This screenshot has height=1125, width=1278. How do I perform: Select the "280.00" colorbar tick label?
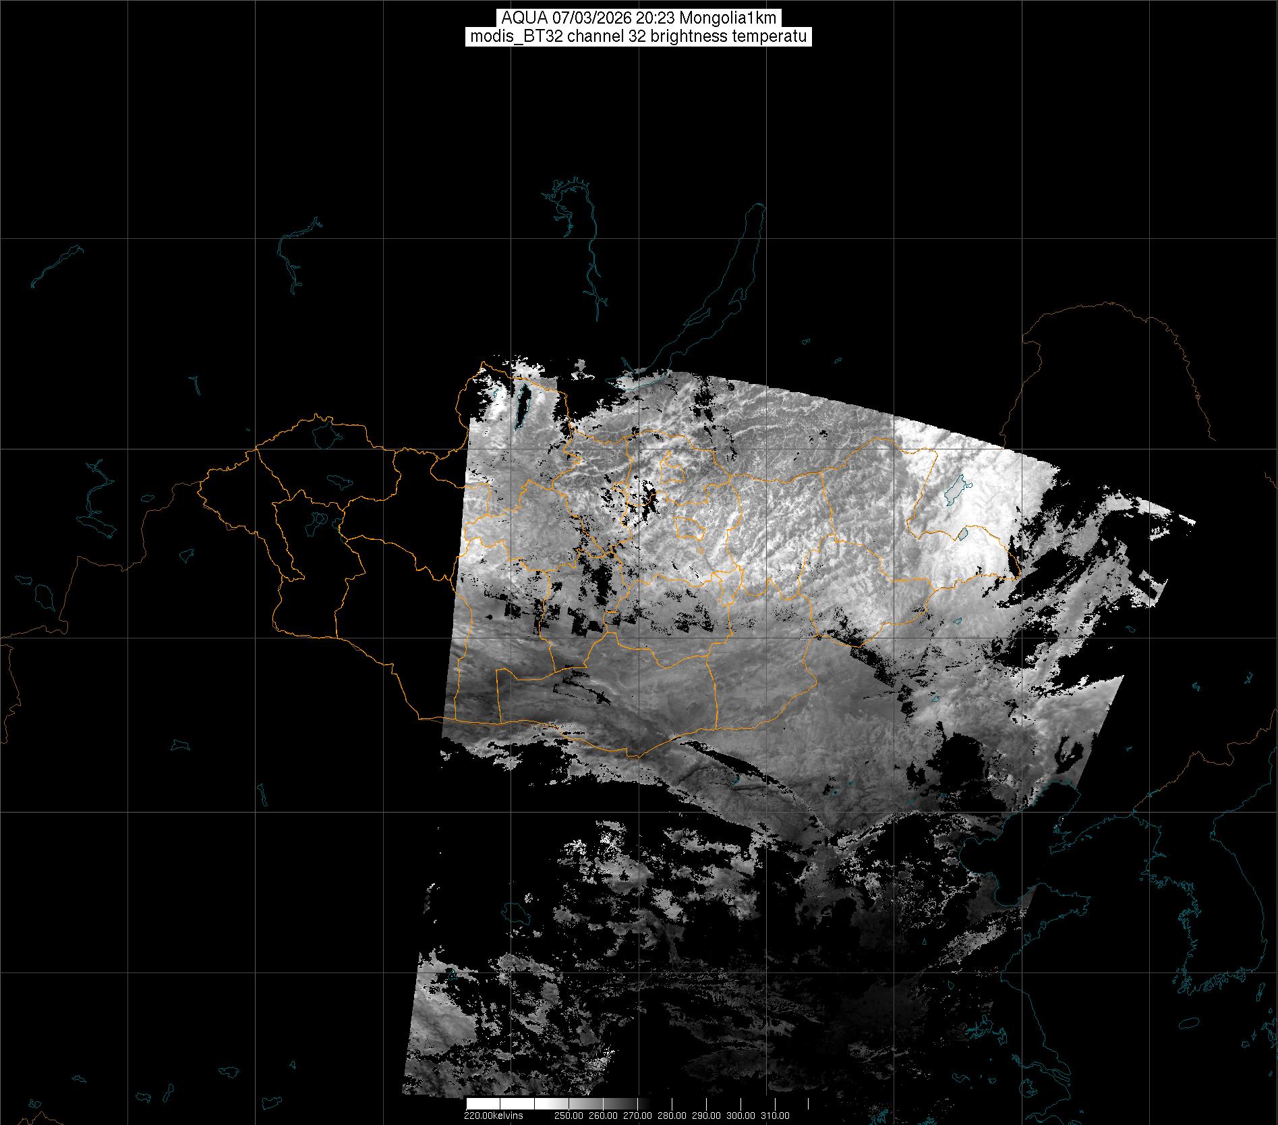click(x=672, y=1116)
